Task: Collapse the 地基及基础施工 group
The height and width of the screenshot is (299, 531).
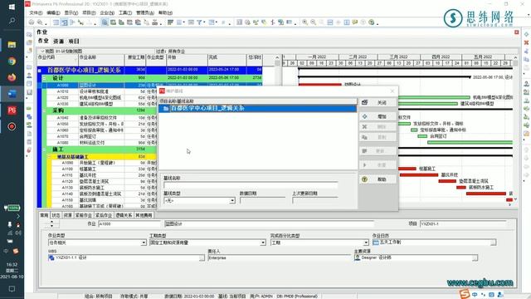Action: [x=49, y=157]
